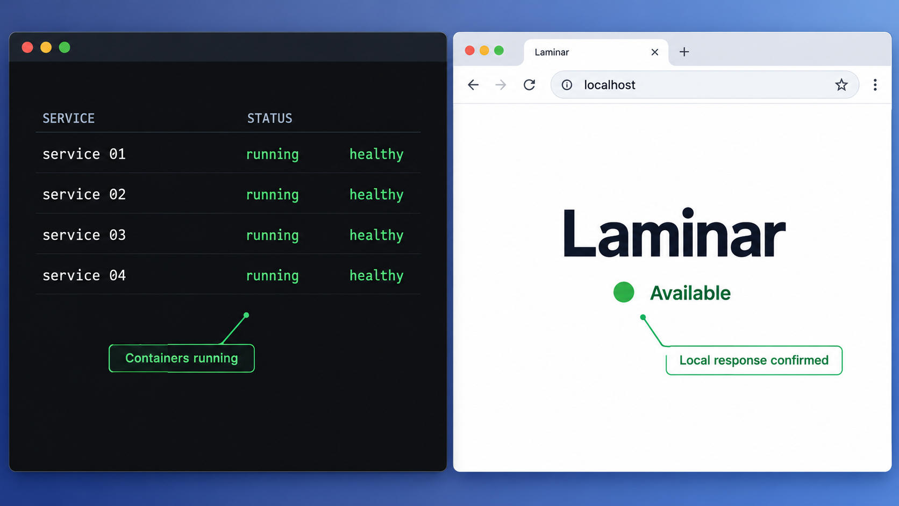
Task: Bookmark this page with the star icon
Action: click(841, 85)
